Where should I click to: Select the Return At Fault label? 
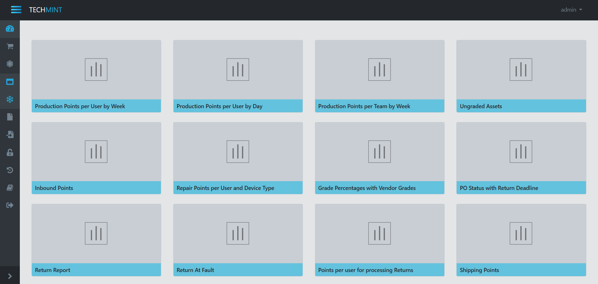coord(195,270)
